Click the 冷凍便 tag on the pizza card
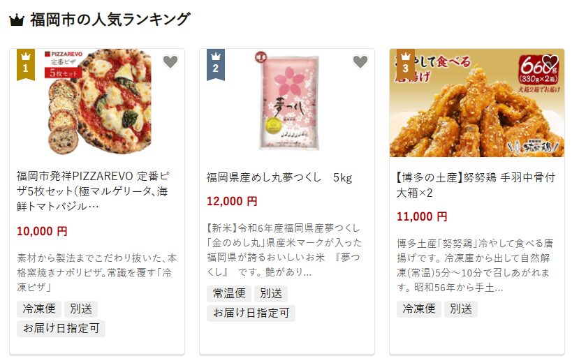The width and height of the screenshot is (579, 363). [39, 309]
